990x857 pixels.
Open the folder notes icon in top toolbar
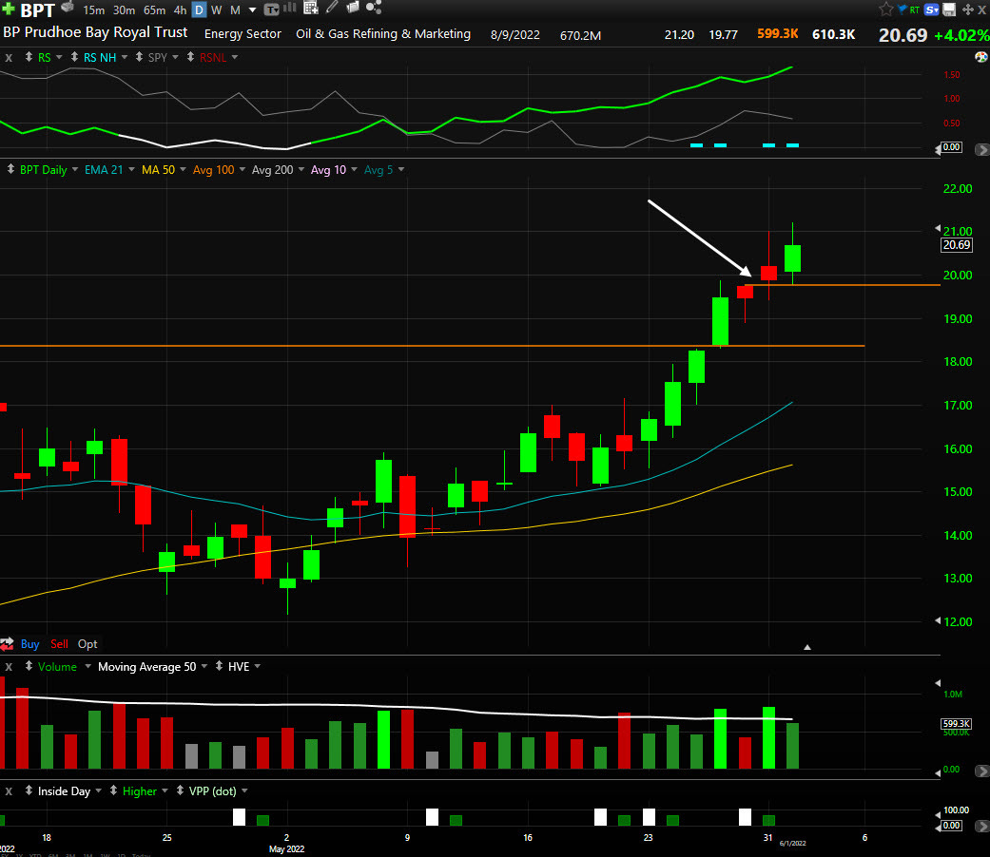353,8
